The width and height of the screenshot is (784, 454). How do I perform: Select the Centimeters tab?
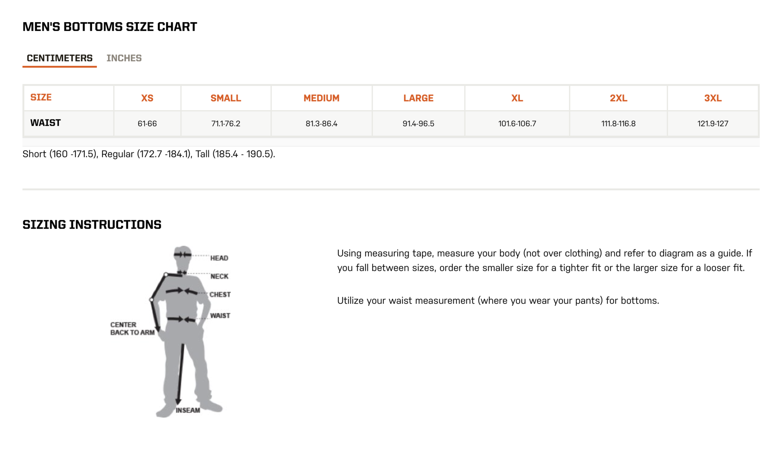60,58
